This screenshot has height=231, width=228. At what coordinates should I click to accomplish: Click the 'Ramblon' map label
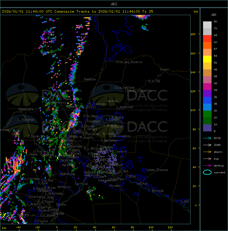(90, 79)
